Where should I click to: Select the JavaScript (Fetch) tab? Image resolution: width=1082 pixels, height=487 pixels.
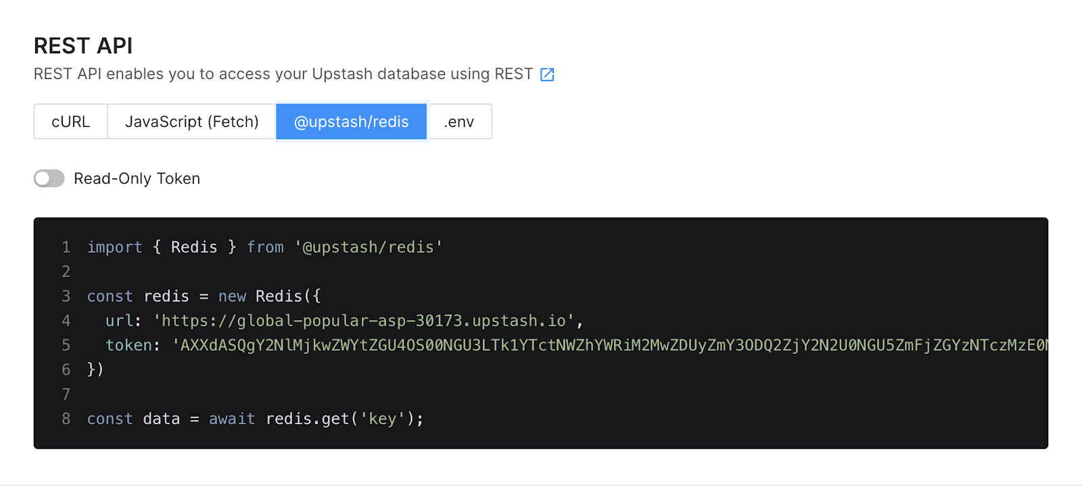tap(191, 122)
